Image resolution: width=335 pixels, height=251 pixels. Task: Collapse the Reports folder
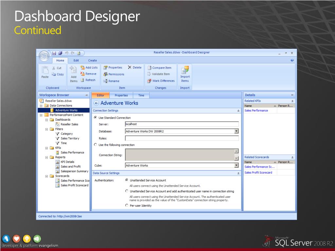click(46, 157)
